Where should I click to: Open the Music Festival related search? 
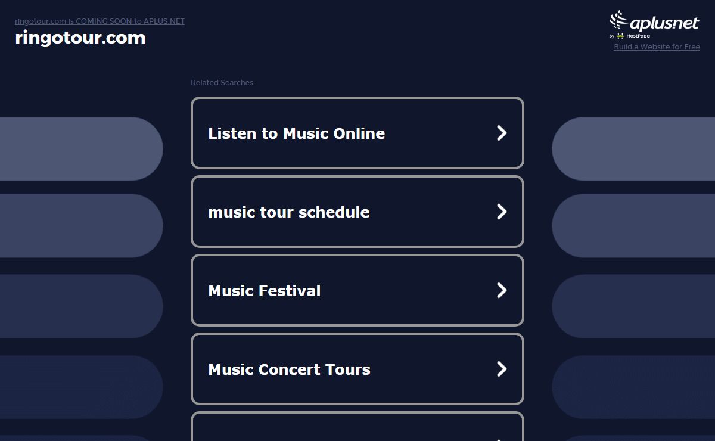(x=357, y=290)
